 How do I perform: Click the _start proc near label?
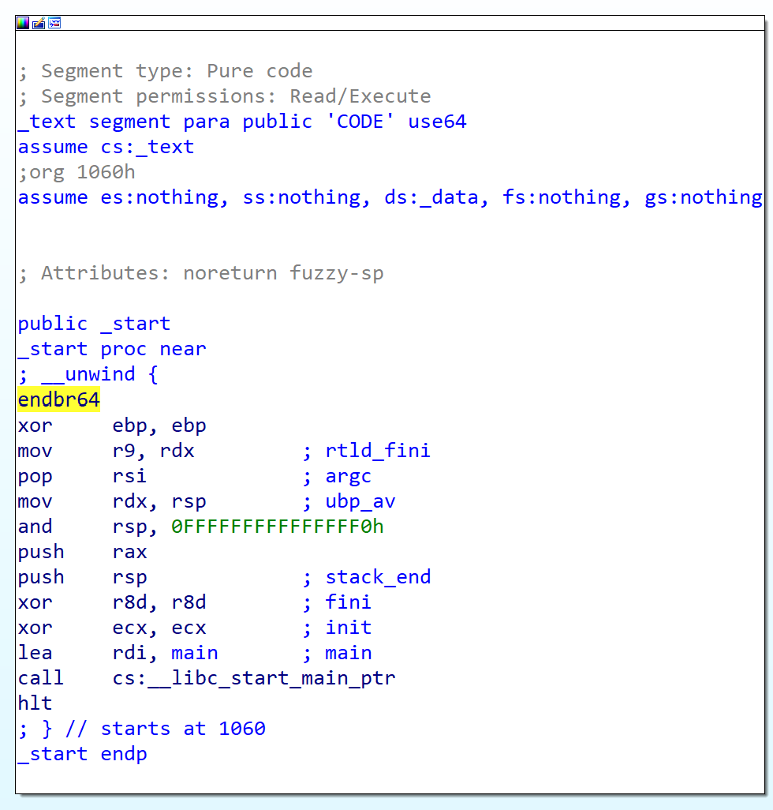click(111, 349)
